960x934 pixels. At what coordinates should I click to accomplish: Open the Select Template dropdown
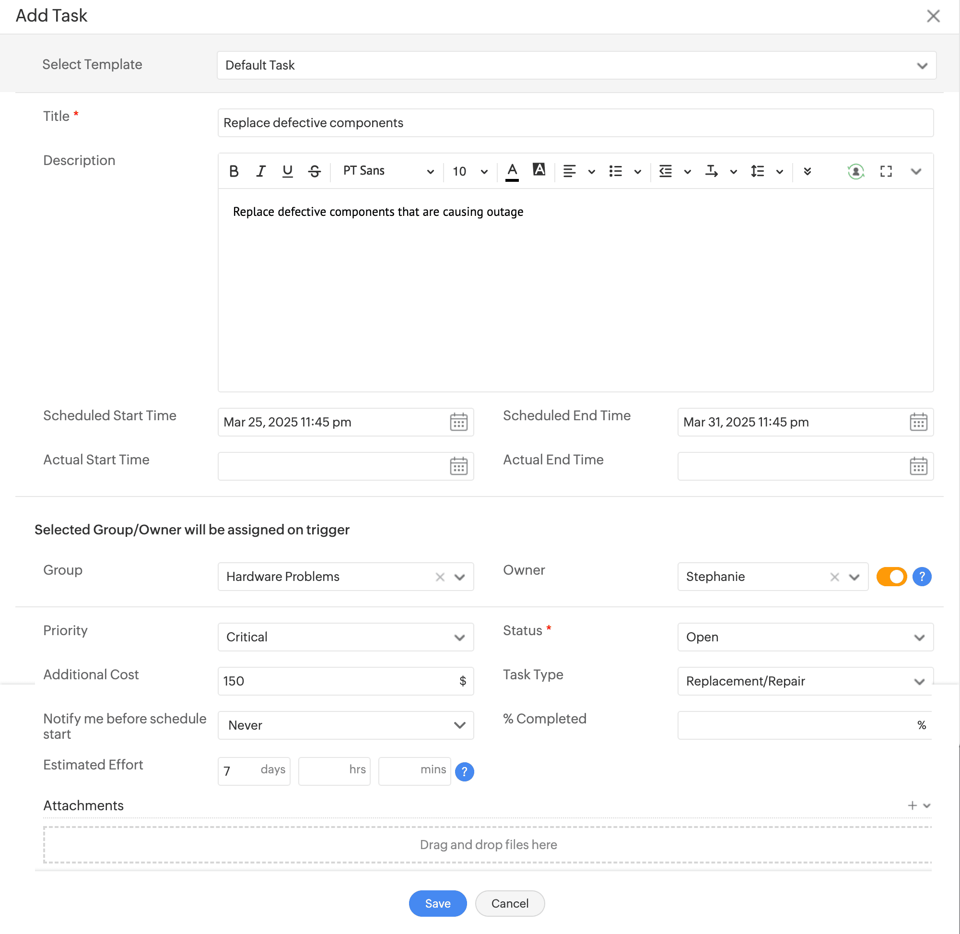pyautogui.click(x=576, y=65)
